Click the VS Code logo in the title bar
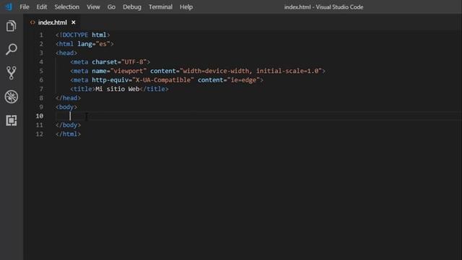Viewport: 462px width, 260px height. click(9, 6)
